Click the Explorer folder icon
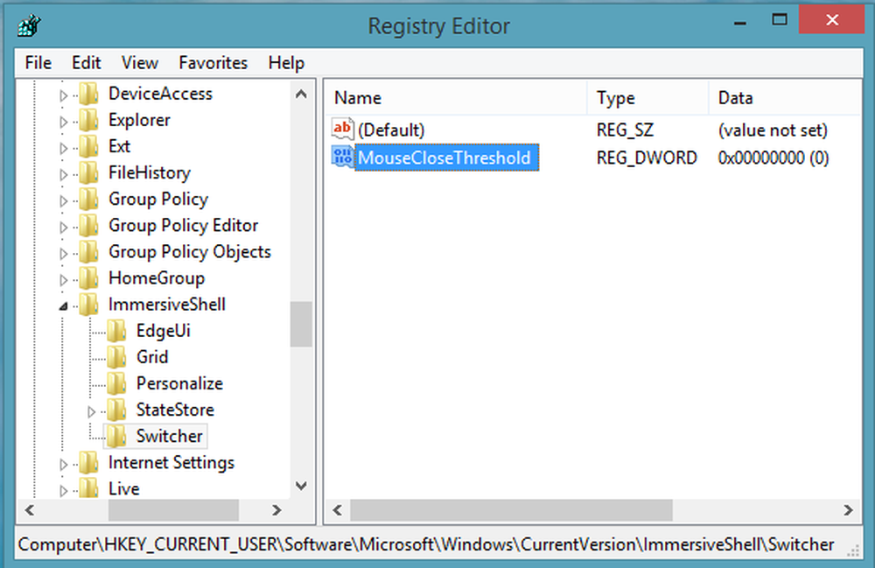This screenshot has width=875, height=568. [x=88, y=119]
